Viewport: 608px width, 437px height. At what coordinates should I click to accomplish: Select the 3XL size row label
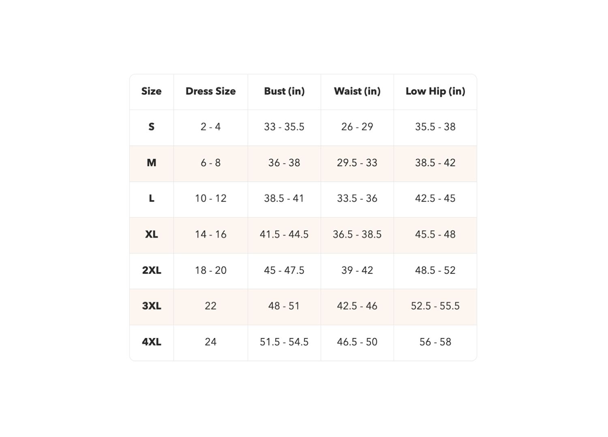tap(152, 306)
